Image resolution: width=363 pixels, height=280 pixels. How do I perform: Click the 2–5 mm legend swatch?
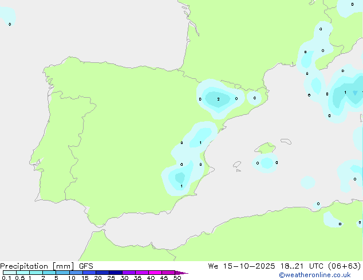coord(49,273)
